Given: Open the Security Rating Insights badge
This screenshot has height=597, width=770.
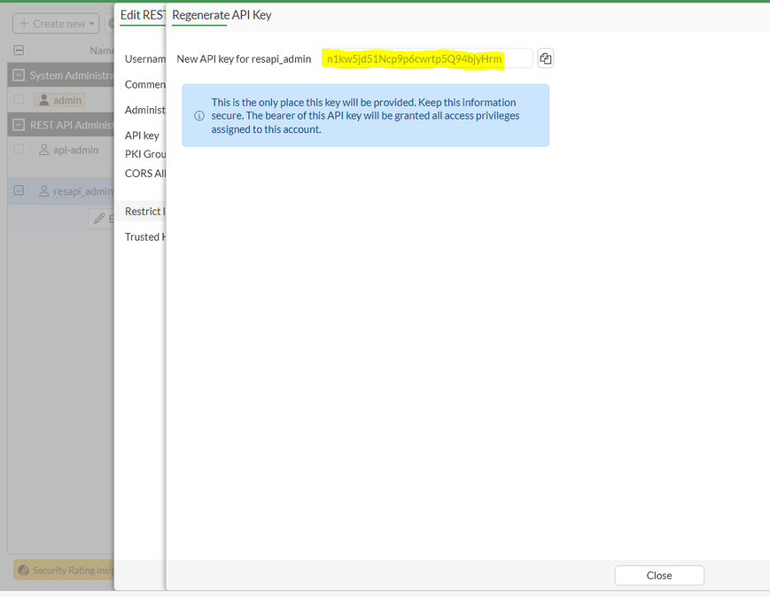Looking at the screenshot, I should [x=64, y=570].
